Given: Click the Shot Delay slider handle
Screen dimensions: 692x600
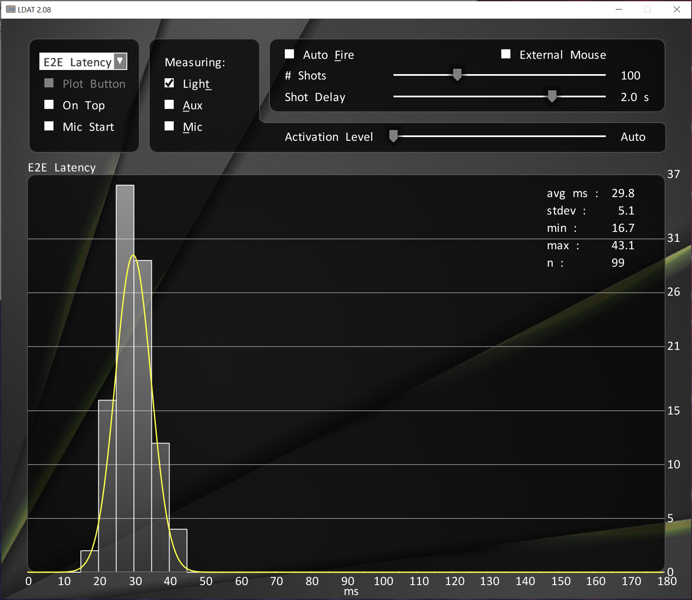Looking at the screenshot, I should [552, 96].
